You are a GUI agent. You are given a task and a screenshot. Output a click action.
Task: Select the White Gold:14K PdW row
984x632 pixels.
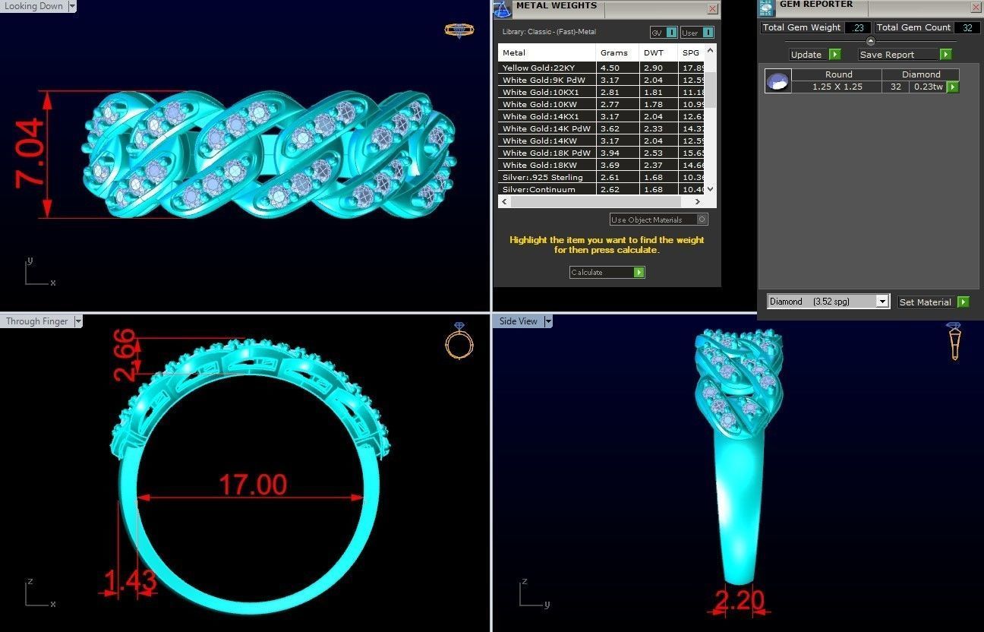602,128
